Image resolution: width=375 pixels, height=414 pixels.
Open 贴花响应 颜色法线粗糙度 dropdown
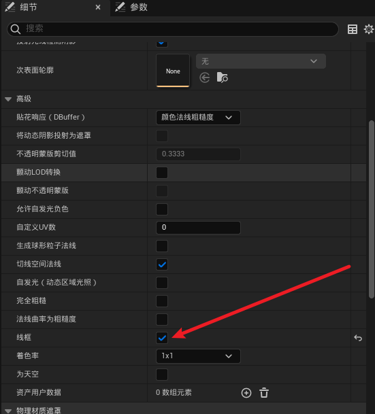tap(198, 118)
